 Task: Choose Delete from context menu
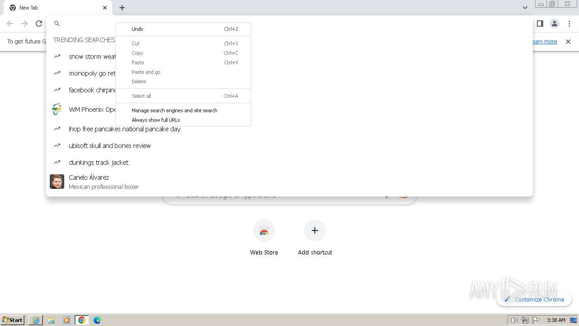[x=183, y=81]
